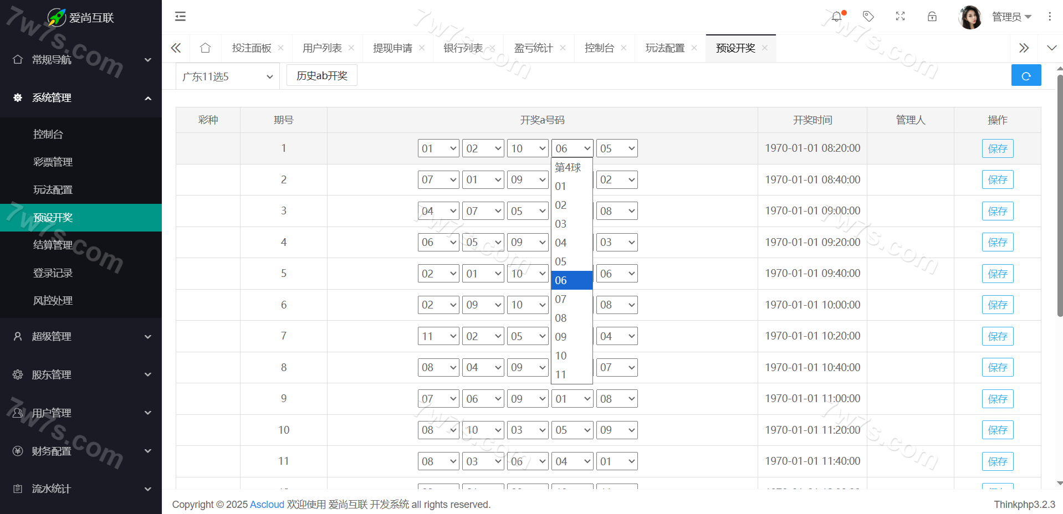Expand the 超级管理 sidebar menu

(81, 336)
